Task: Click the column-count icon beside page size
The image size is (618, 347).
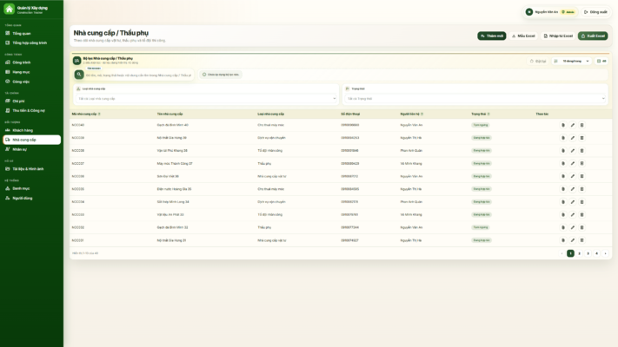Action: 601,61
